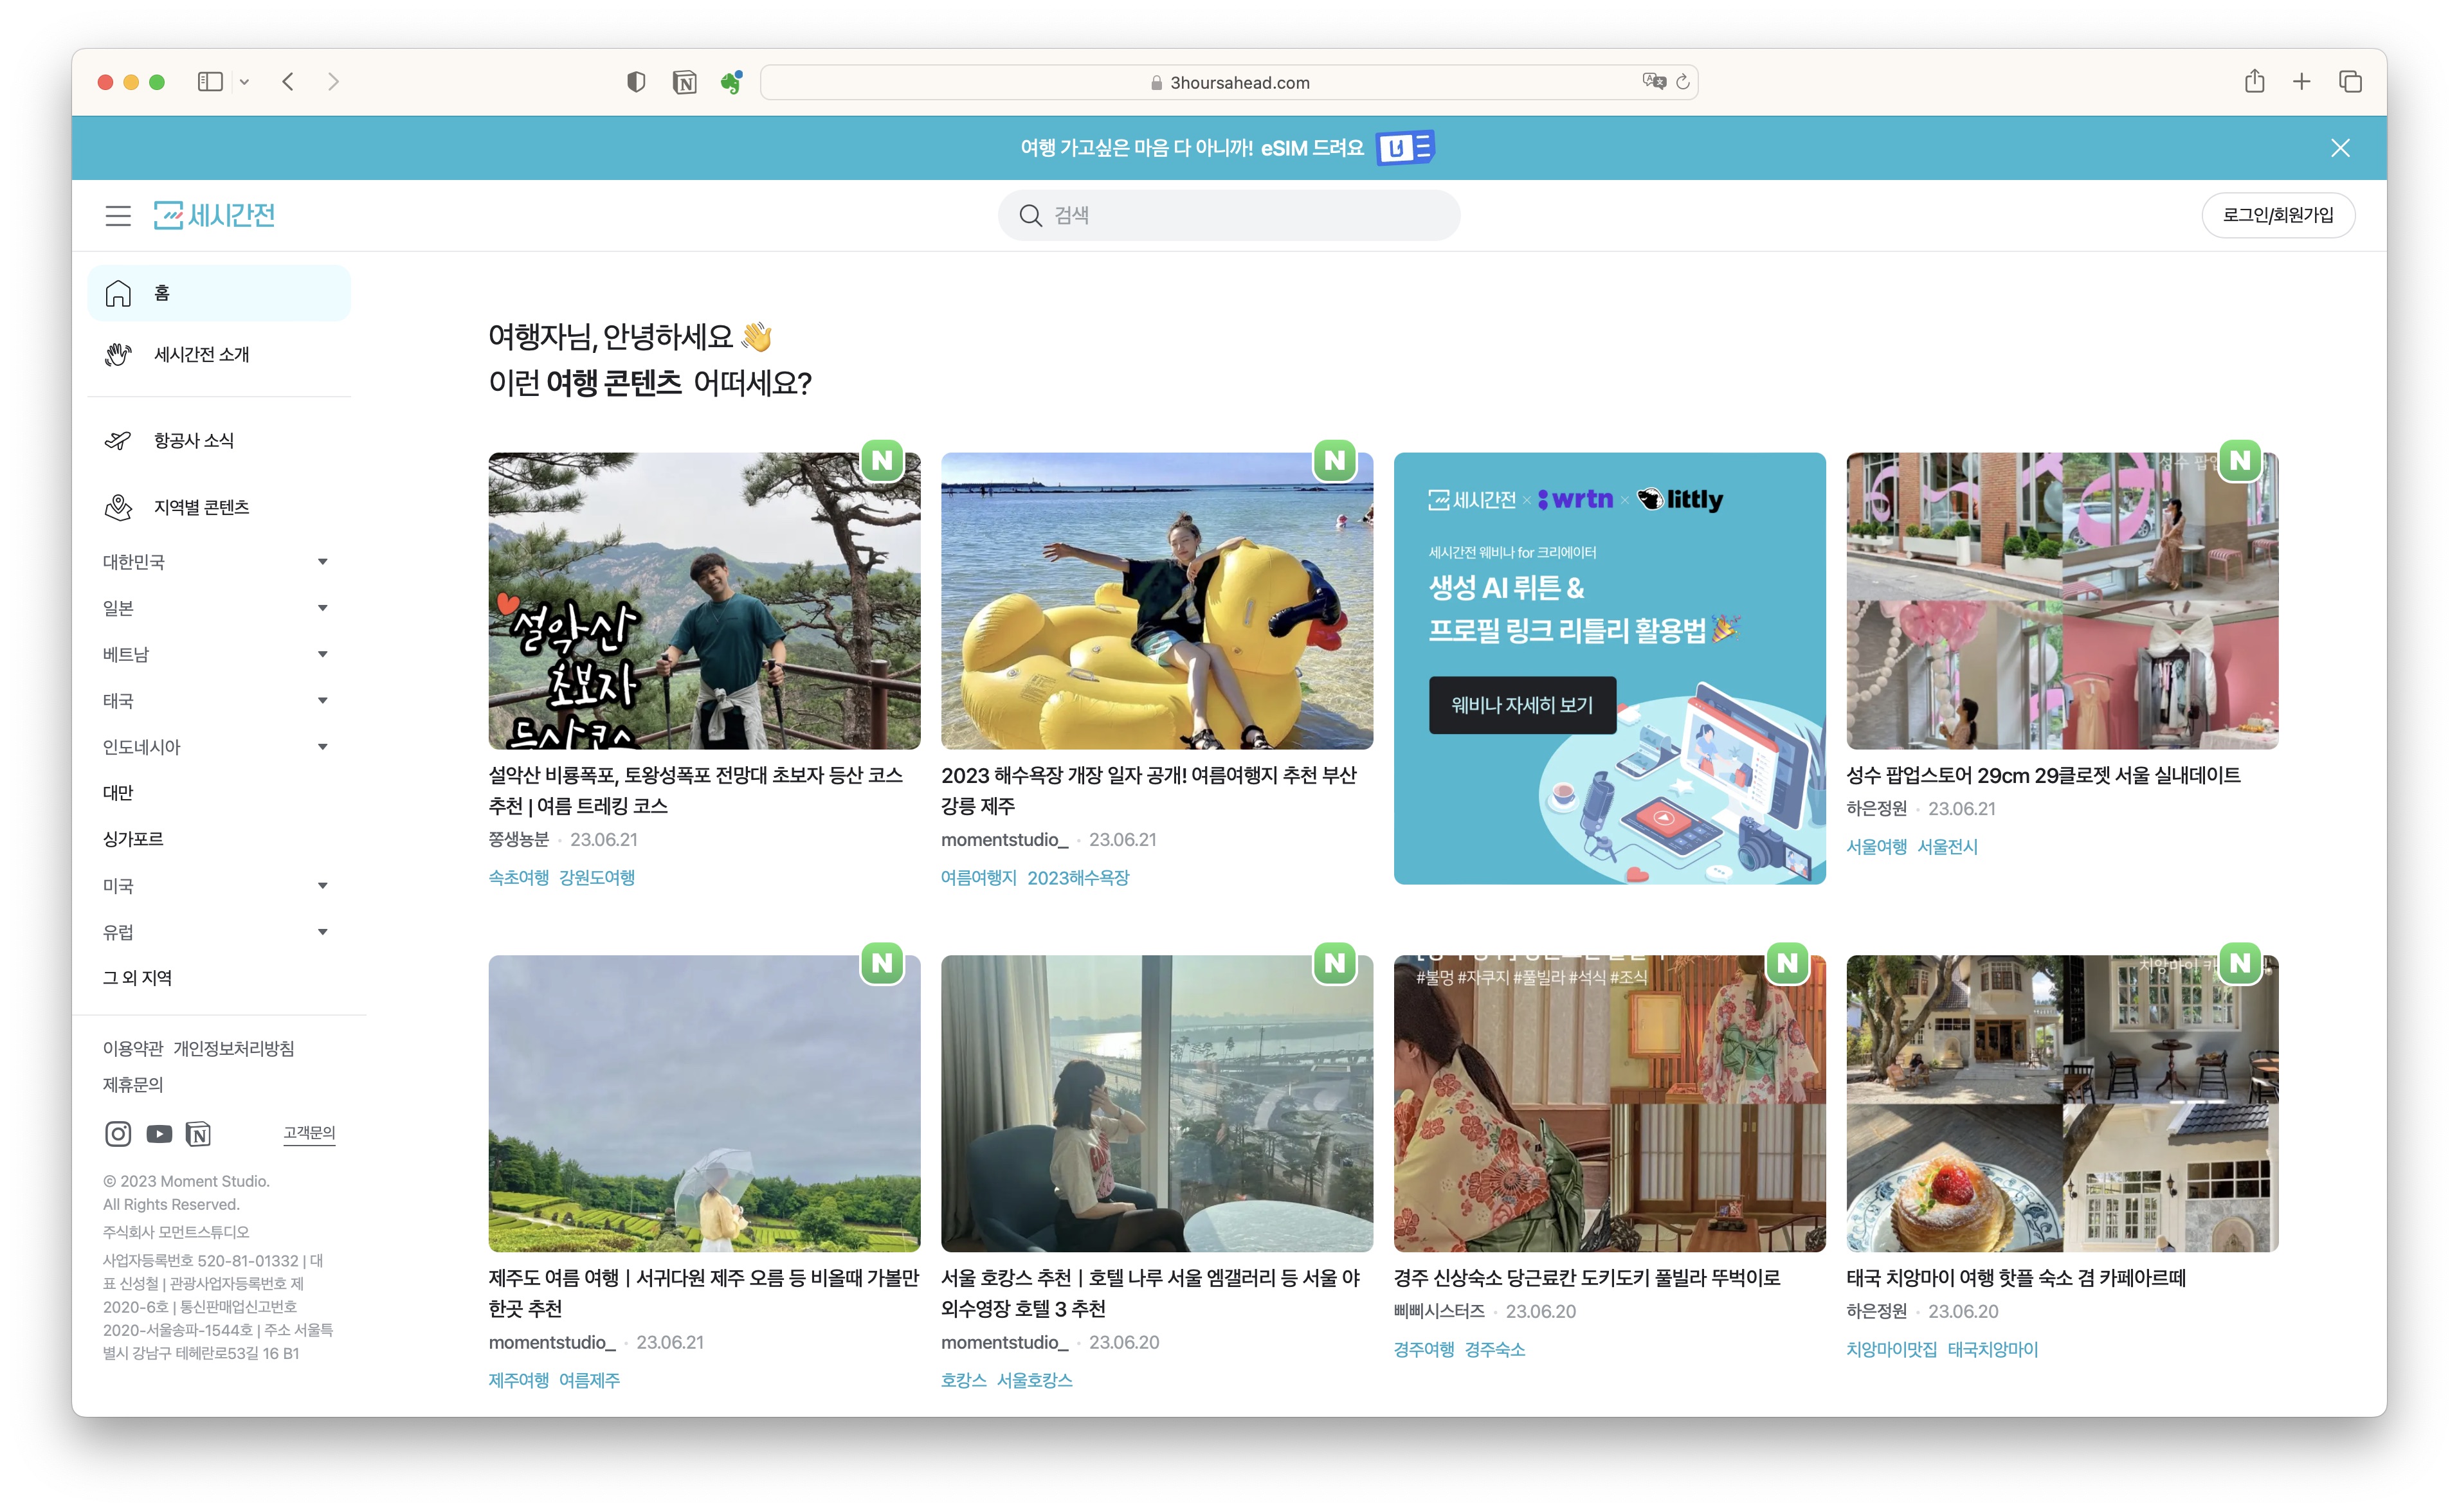Open the 개인정보처리방침 link
The image size is (2459, 1512).
coord(234,1048)
